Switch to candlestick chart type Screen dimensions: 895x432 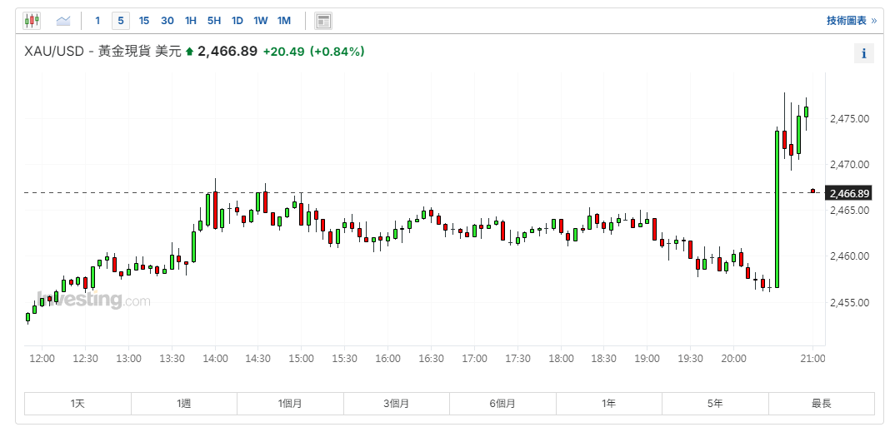[32, 21]
